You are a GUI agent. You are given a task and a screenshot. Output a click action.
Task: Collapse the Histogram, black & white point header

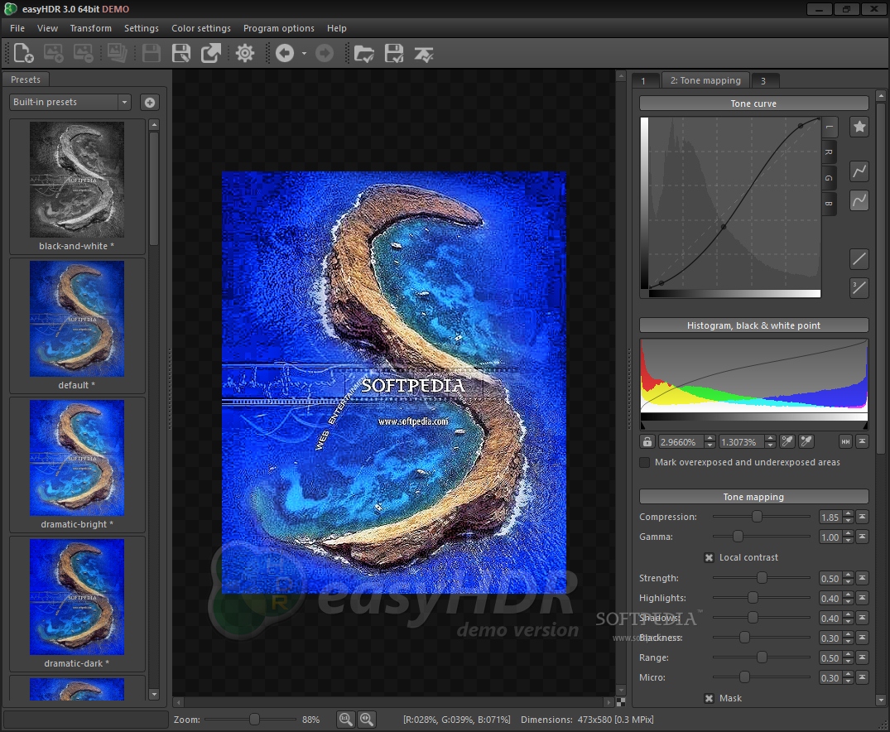[753, 325]
